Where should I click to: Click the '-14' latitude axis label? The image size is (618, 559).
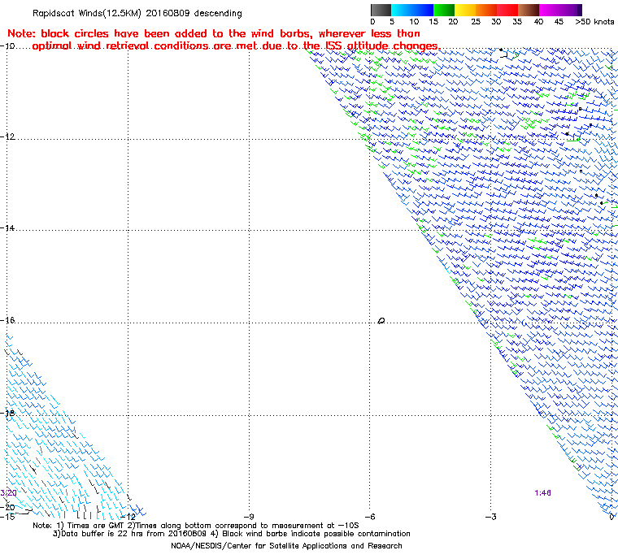[x=8, y=228]
